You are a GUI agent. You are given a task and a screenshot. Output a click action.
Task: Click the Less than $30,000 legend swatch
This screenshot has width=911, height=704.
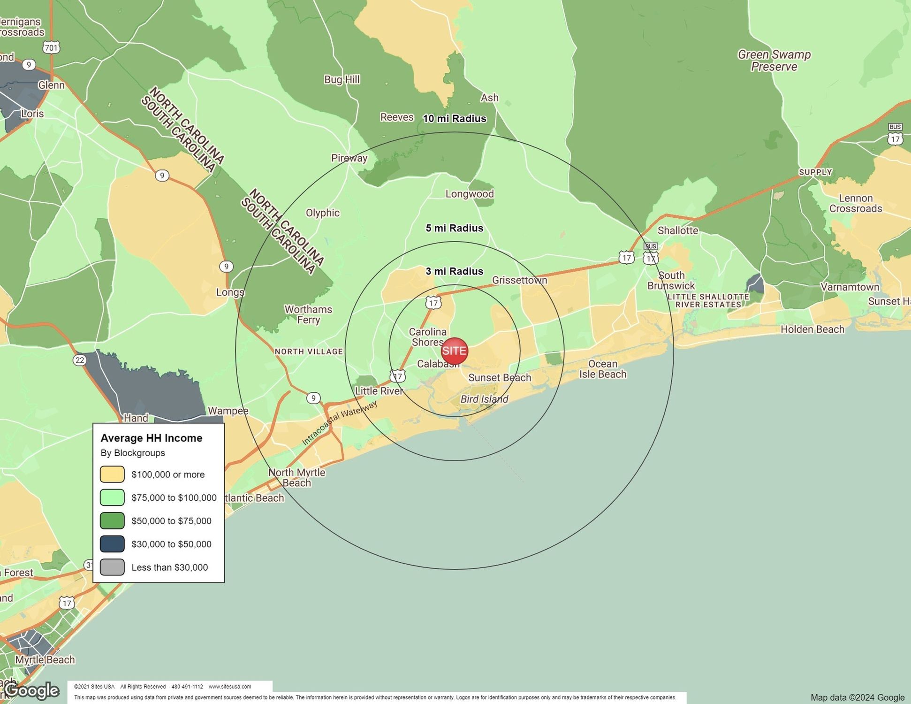click(112, 567)
